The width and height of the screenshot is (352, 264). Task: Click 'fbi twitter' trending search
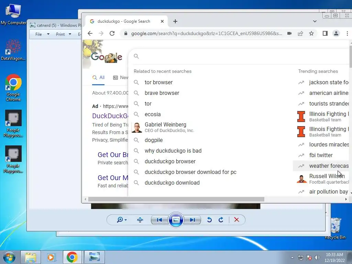(x=321, y=155)
